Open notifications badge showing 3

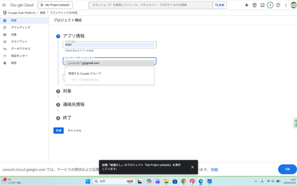click(270, 5)
